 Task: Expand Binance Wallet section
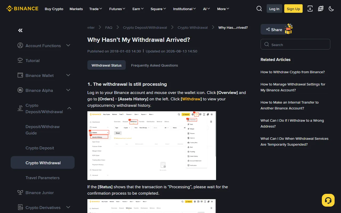click(x=68, y=75)
